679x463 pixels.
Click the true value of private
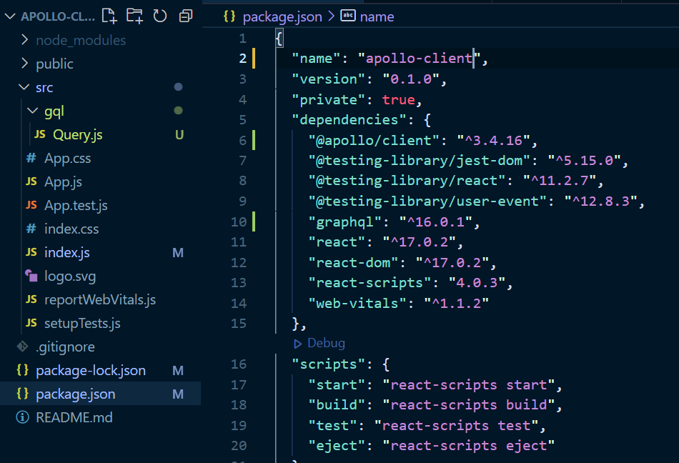click(x=398, y=100)
